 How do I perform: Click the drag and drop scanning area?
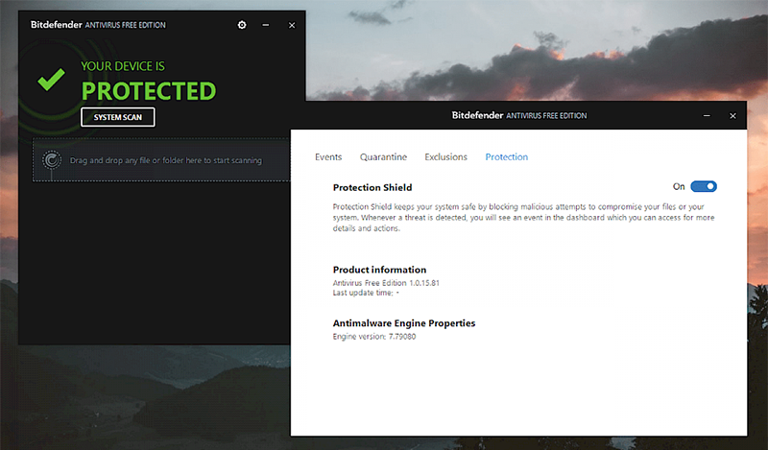point(165,160)
